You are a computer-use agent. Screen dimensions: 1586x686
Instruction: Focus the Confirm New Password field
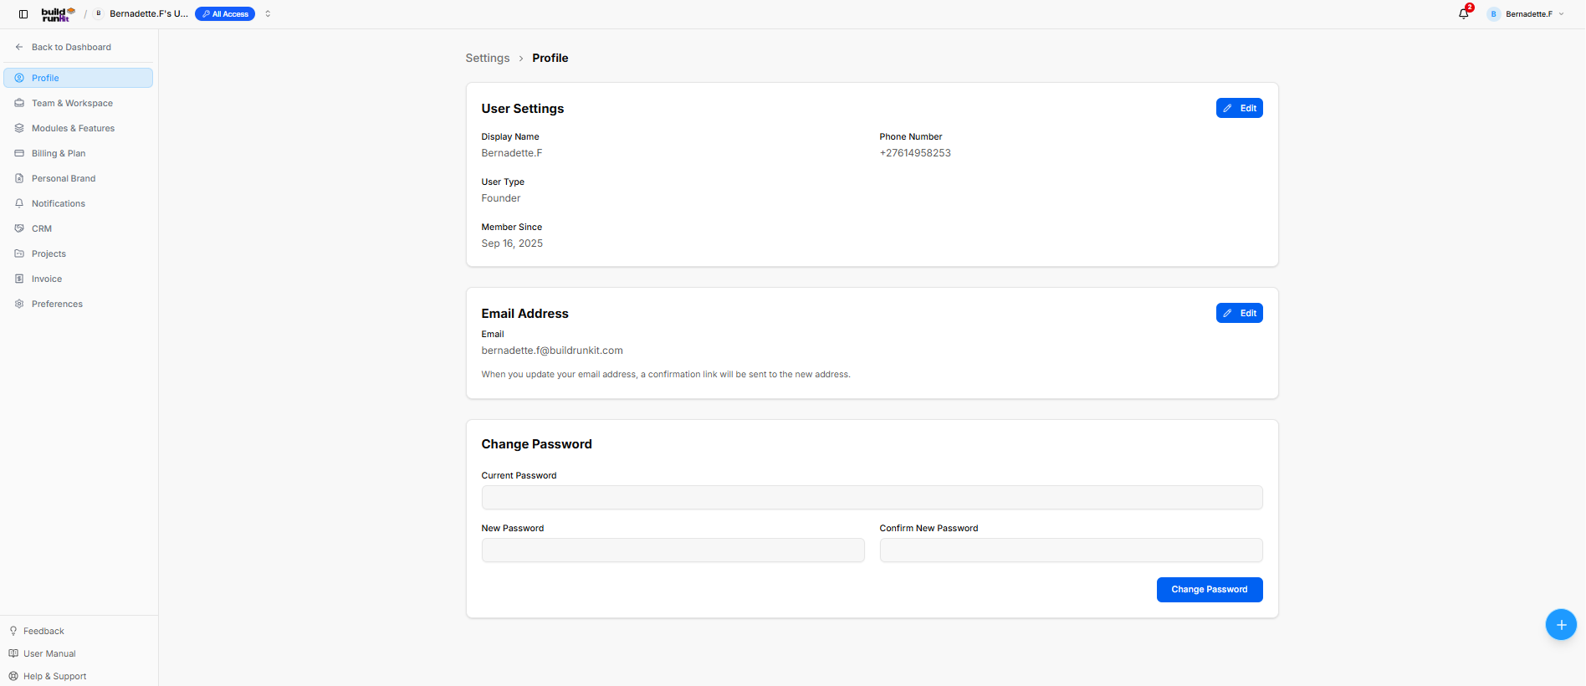coord(1071,550)
